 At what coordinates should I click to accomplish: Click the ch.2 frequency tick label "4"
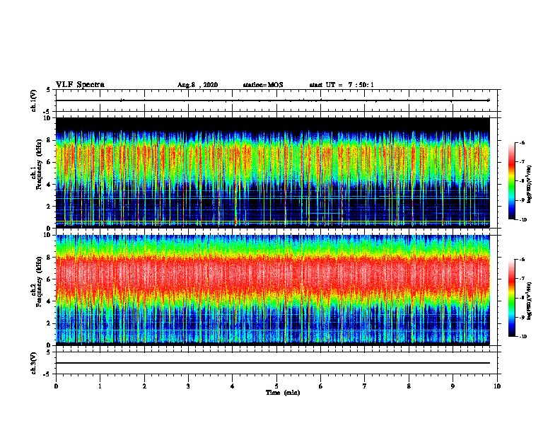coord(49,301)
